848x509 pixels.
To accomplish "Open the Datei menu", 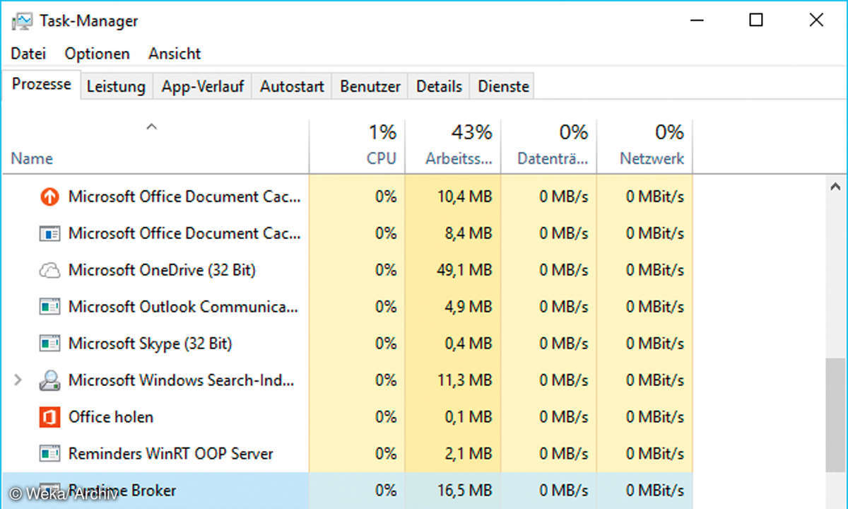I will point(28,54).
